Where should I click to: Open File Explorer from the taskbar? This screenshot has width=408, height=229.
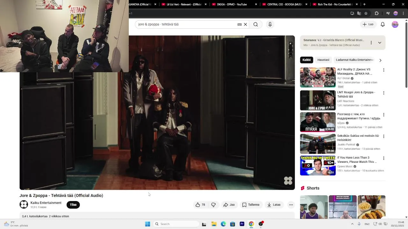pyautogui.click(x=214, y=224)
